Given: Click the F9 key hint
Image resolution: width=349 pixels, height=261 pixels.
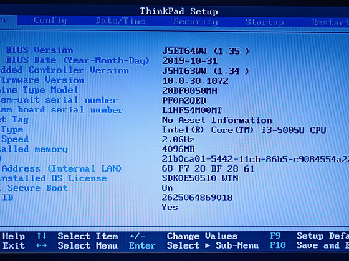Looking at the screenshot, I should point(275,236).
